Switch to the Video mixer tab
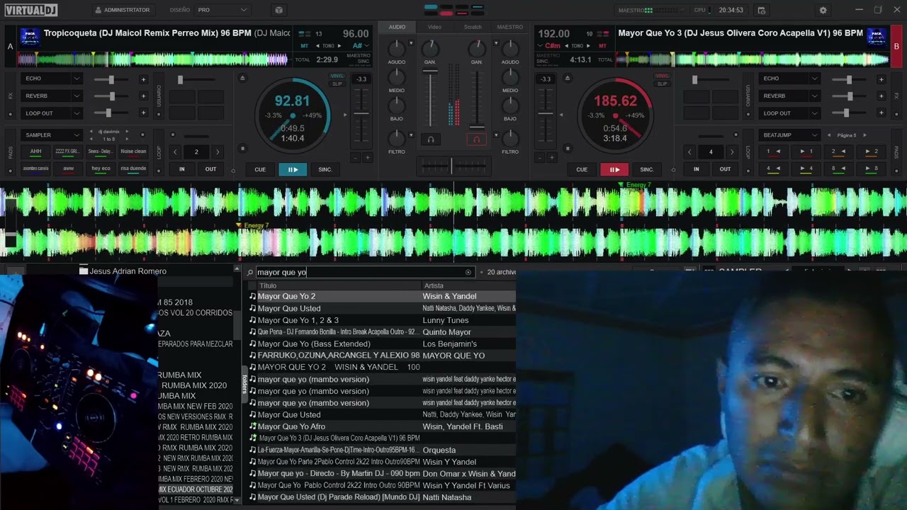Screen dimensions: 907x510 434,27
